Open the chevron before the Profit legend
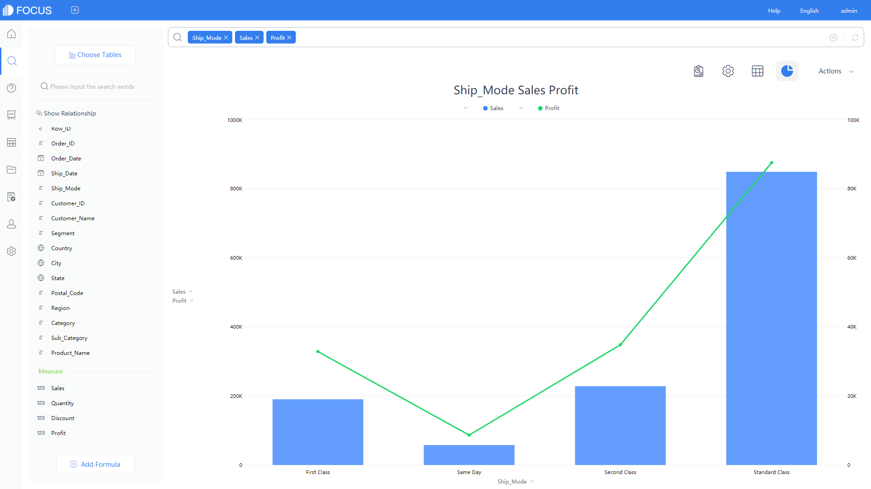Viewport: 871px width, 489px height. click(x=521, y=108)
